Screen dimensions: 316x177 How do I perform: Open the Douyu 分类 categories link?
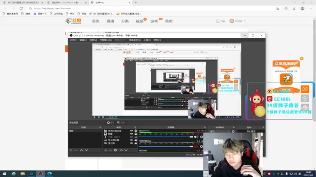(x=125, y=21)
